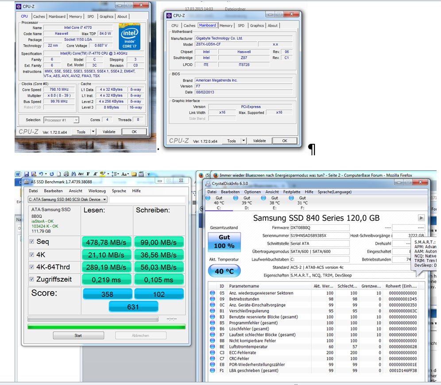Viewport: 441px width, 385px height.
Task: Click the Open folder icon in Word toolbar
Action: (x=134, y=174)
